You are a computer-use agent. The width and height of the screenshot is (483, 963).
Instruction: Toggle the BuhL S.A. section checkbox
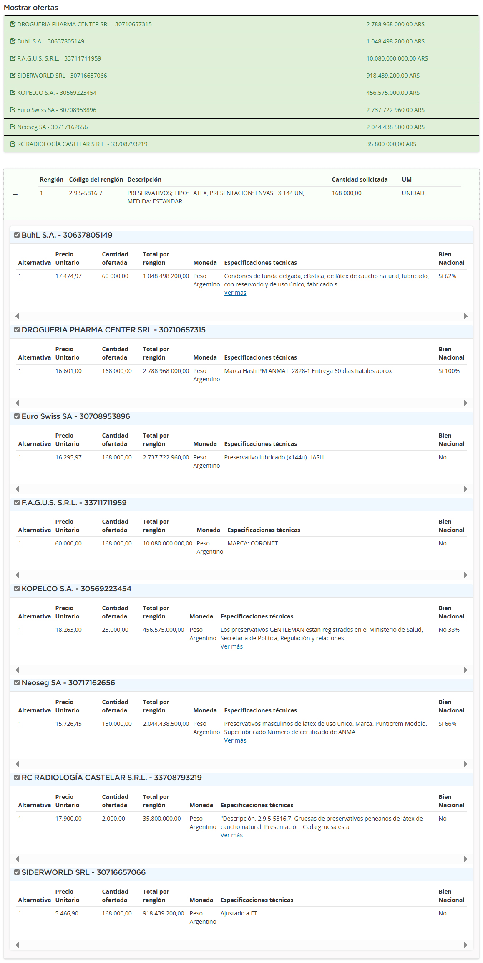coord(17,235)
